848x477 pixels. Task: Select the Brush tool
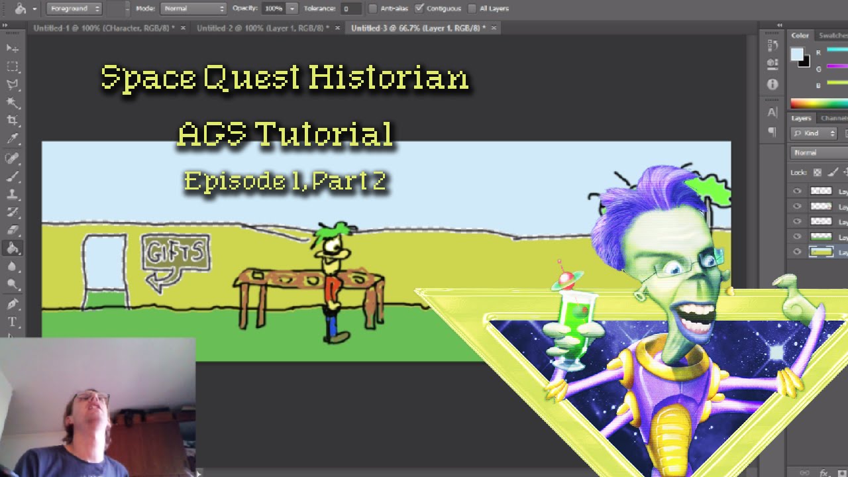[12, 177]
